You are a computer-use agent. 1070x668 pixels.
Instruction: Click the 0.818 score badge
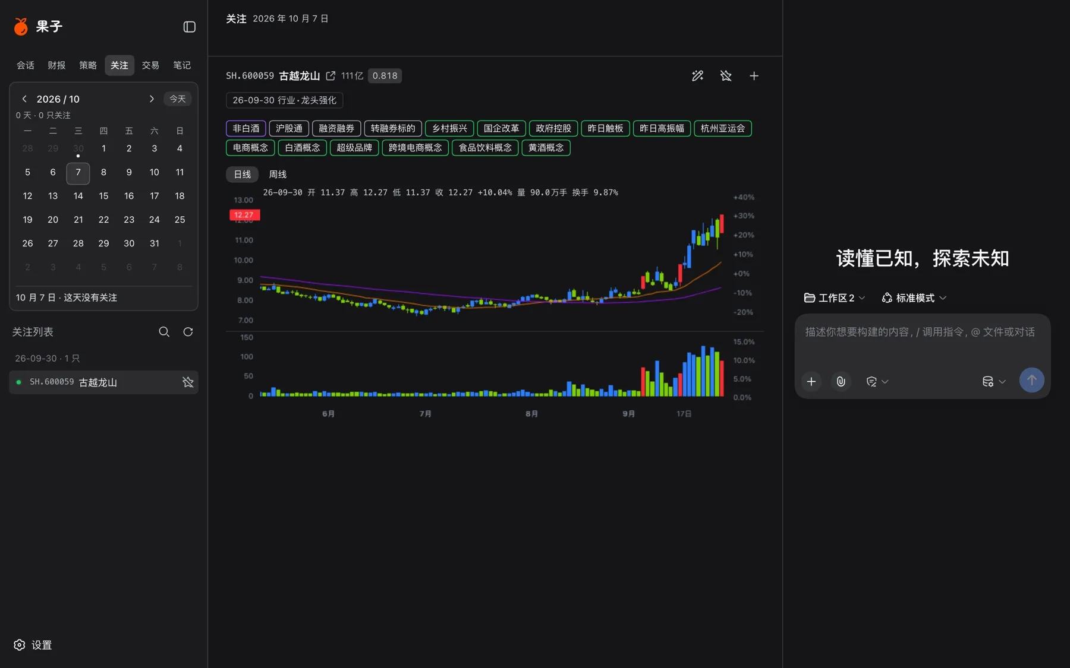pos(385,76)
